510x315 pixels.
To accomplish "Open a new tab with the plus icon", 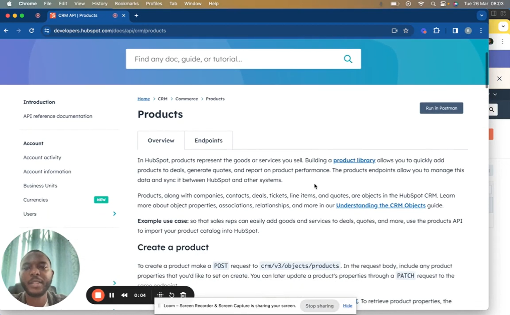I will click(136, 16).
